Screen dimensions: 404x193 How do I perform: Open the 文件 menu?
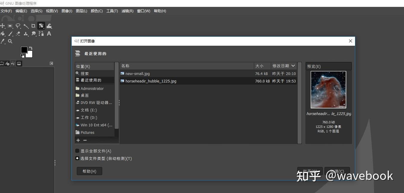6,11
